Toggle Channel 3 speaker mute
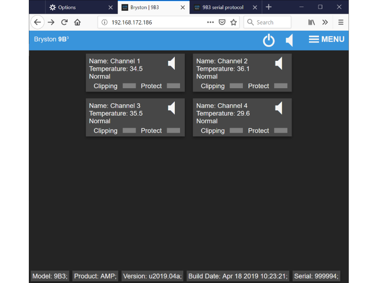The height and width of the screenshot is (283, 378). click(172, 108)
